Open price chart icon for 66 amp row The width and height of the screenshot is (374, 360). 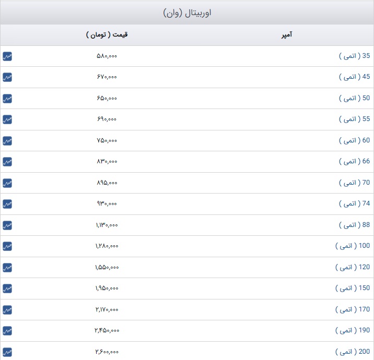(7, 162)
